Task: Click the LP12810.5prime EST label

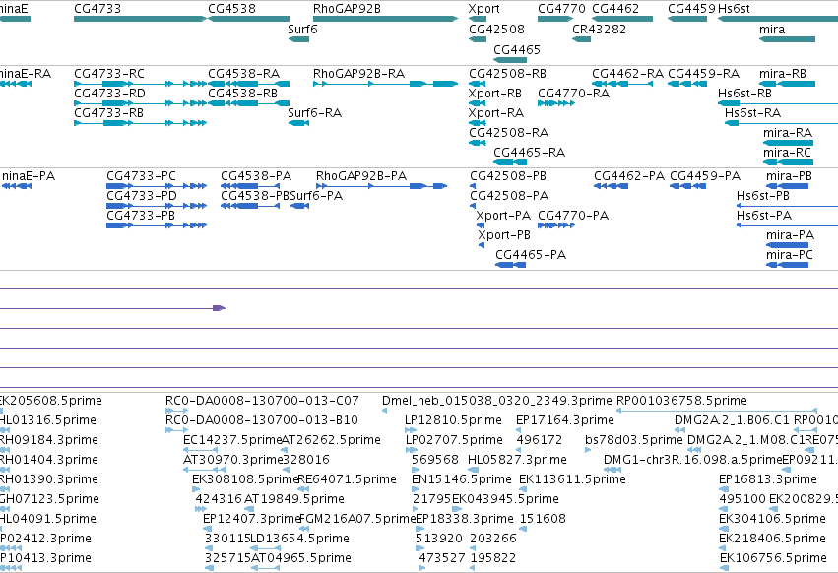Action: [x=453, y=420]
